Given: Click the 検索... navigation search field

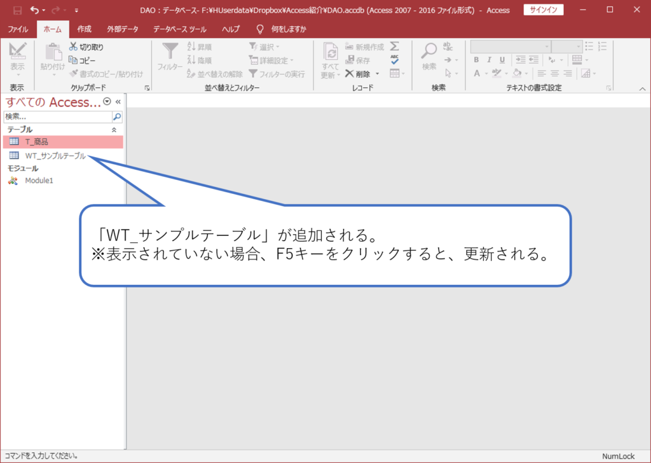Looking at the screenshot, I should click(x=58, y=116).
